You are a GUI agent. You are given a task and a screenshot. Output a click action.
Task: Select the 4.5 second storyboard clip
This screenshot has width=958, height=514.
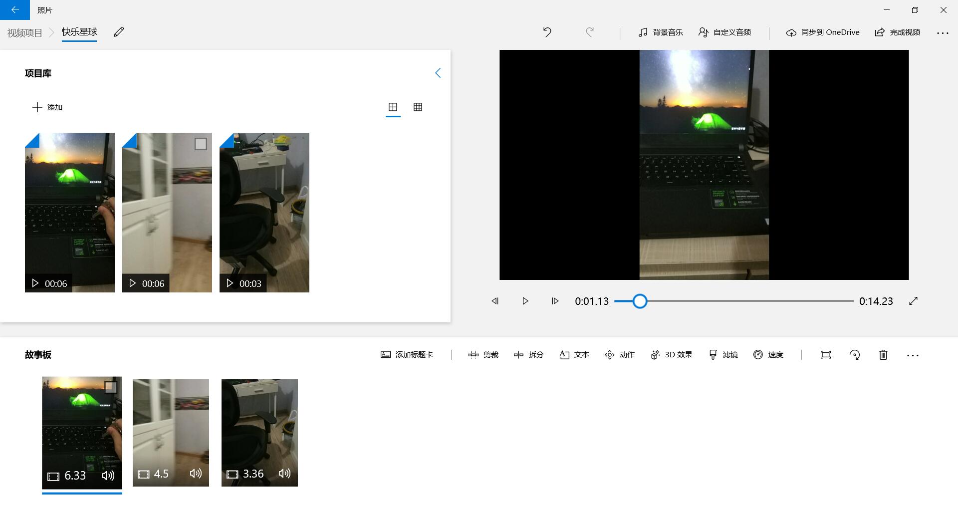pos(171,433)
